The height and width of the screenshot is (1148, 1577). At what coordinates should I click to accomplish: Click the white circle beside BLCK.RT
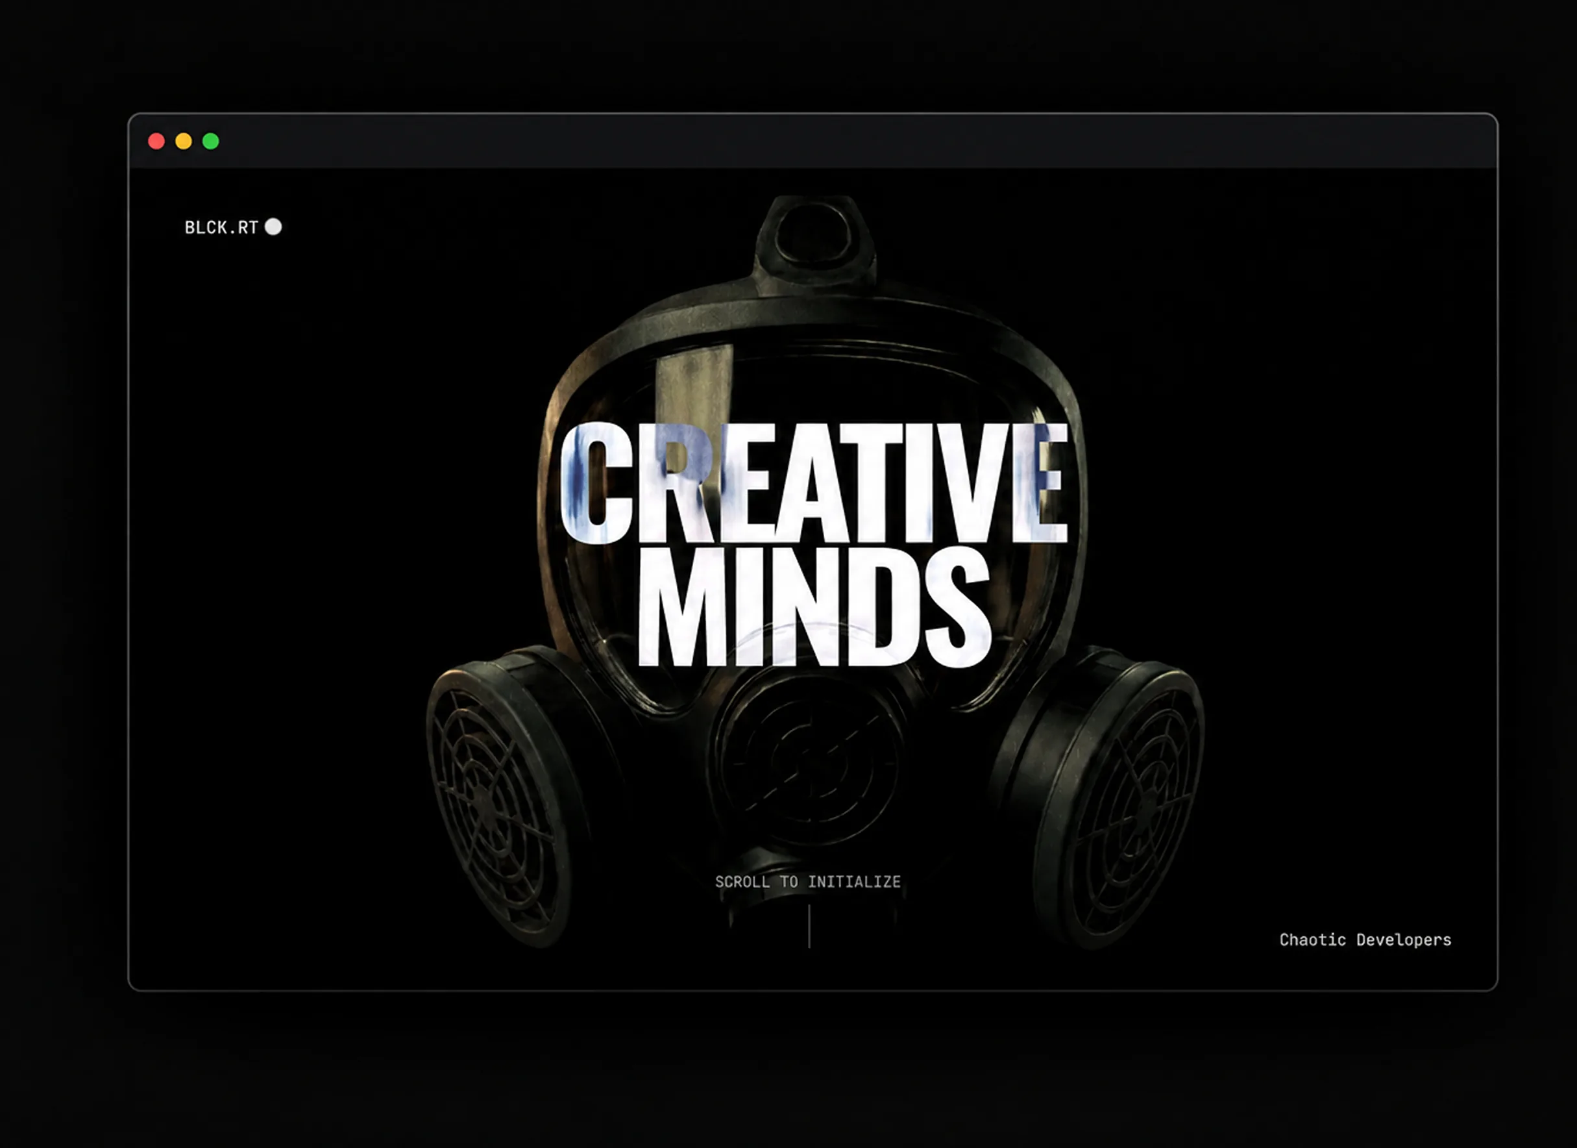pos(273,227)
